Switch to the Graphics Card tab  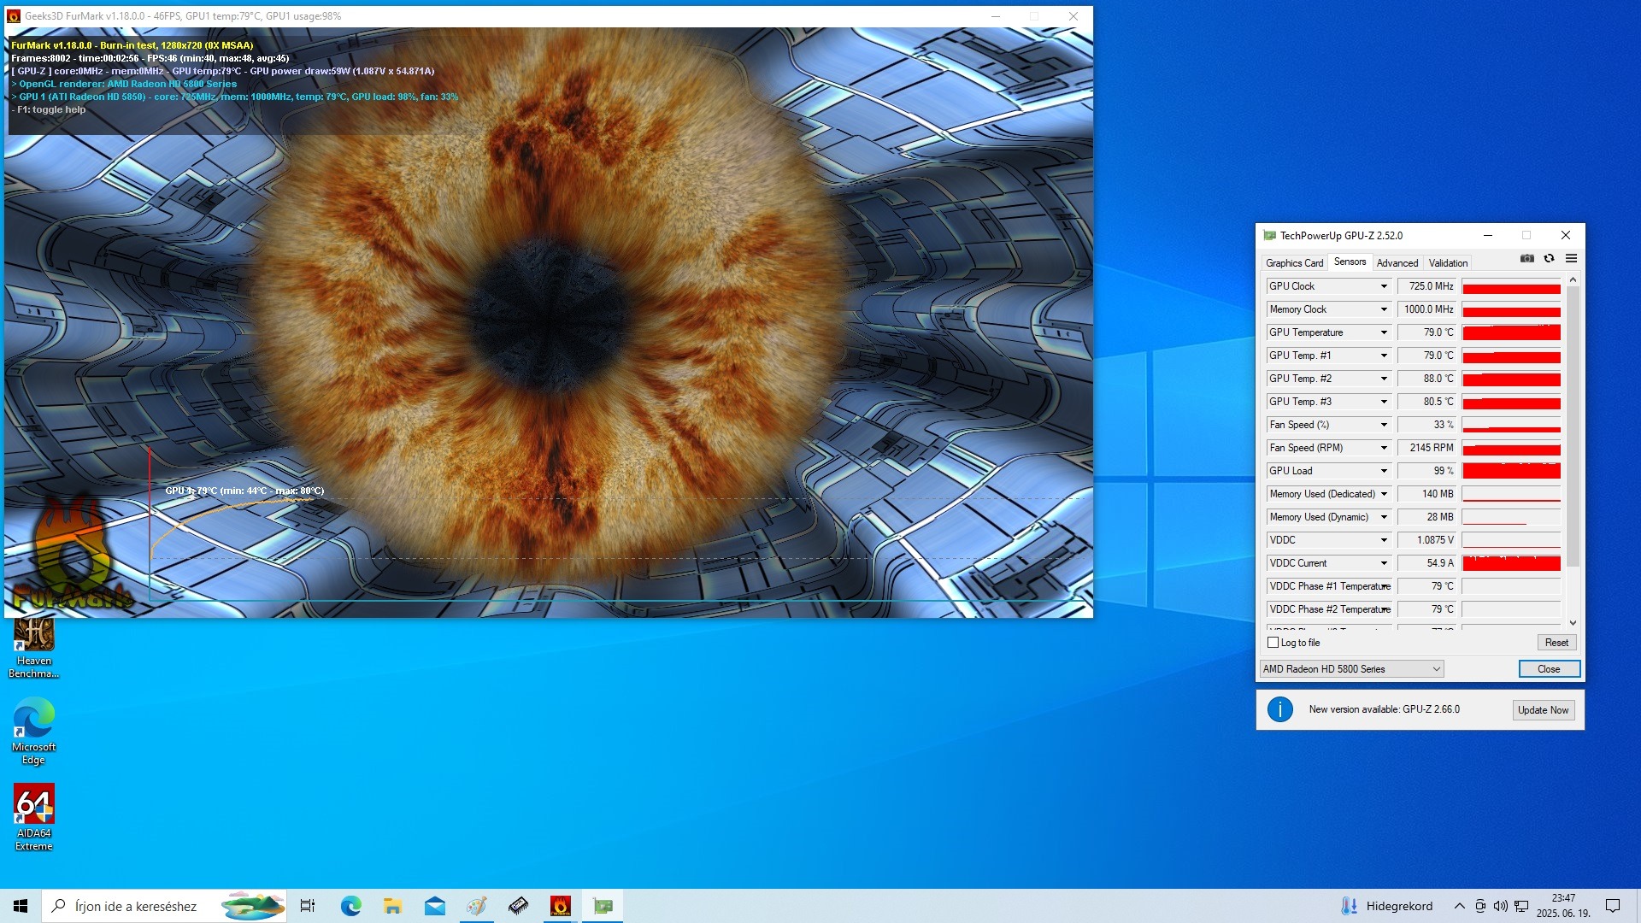(1294, 263)
